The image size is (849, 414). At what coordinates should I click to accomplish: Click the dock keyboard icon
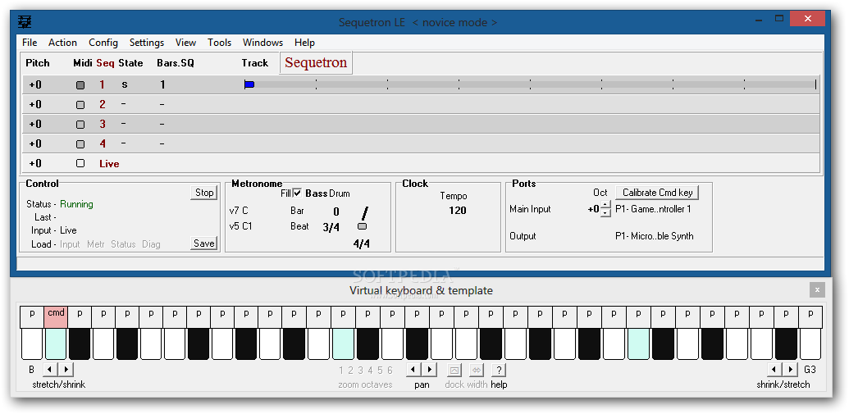[454, 370]
